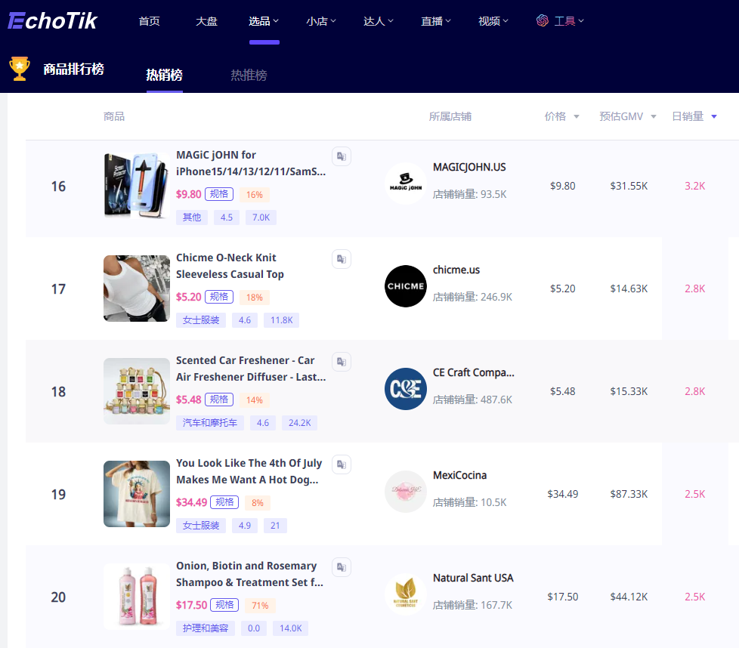Navigate to the 大盘 page
This screenshot has height=648, width=739.
pyautogui.click(x=206, y=20)
